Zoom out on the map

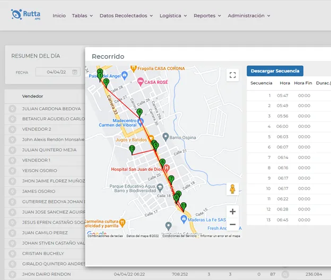pyautogui.click(x=233, y=224)
